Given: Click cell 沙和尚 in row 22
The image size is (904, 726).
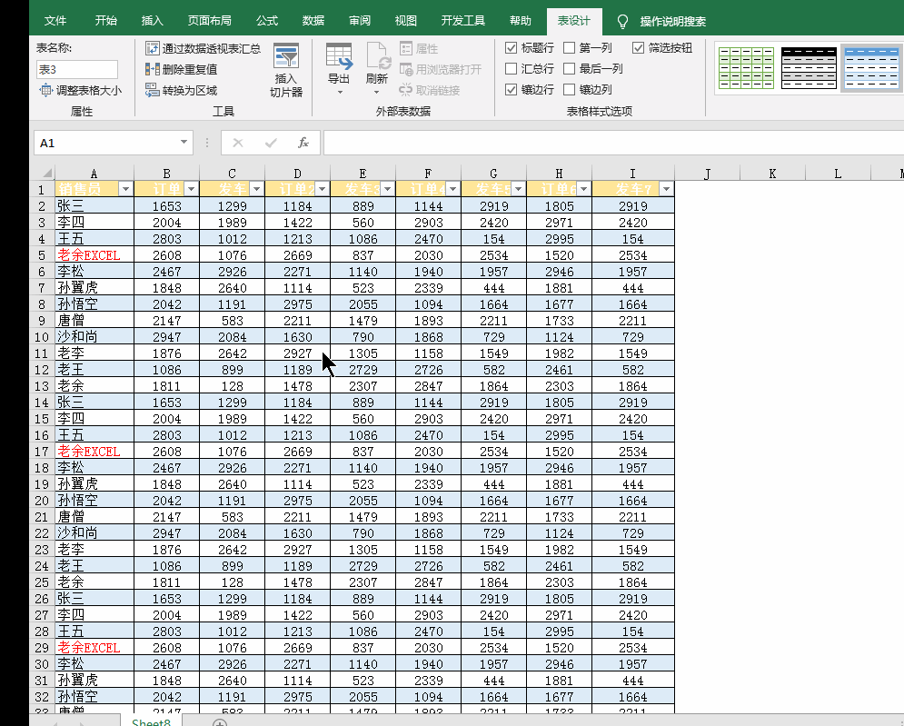Looking at the screenshot, I should tap(94, 532).
